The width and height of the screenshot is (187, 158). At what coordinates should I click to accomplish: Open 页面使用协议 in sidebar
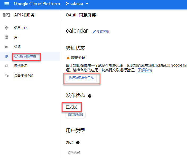coord(23,75)
